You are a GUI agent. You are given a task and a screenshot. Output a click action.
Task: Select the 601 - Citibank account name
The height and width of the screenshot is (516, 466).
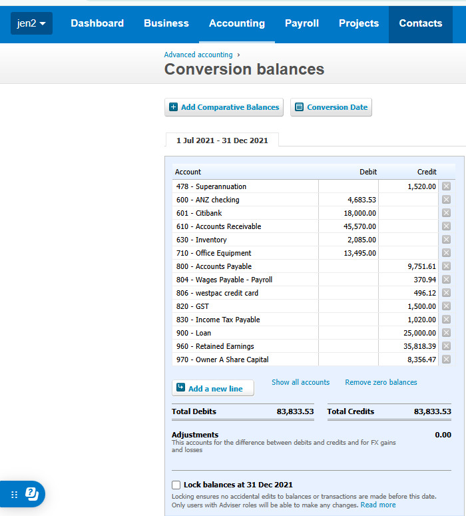tap(199, 213)
